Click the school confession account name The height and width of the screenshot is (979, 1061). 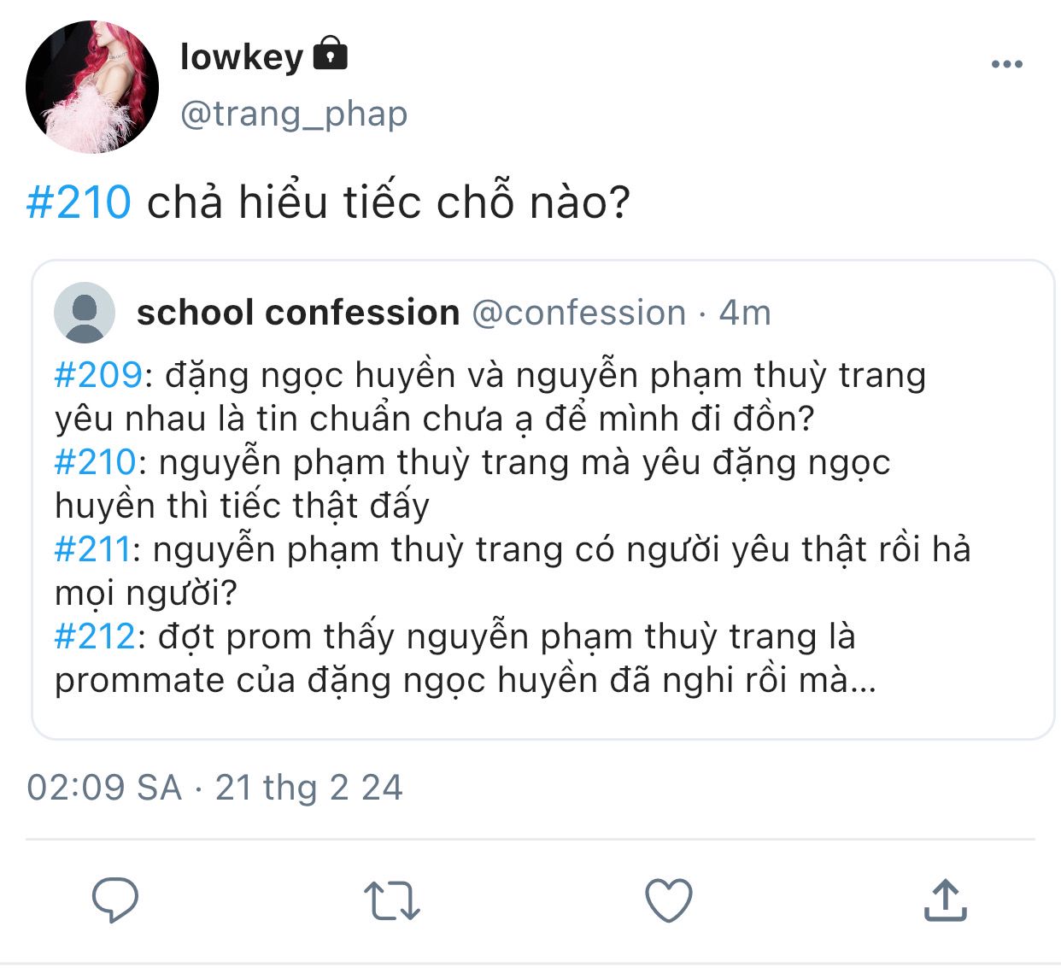298,313
